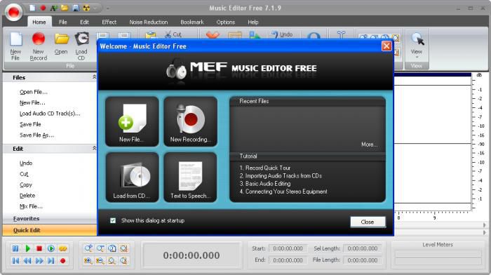Image resolution: width=491 pixels, height=275 pixels.
Task: Click the green Play button
Action: (27, 248)
